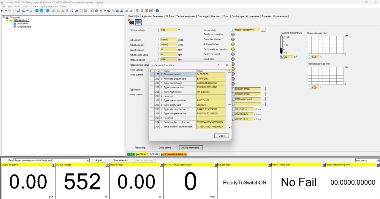
Task: Open the Oscilloscope tab
Action: click(x=238, y=16)
